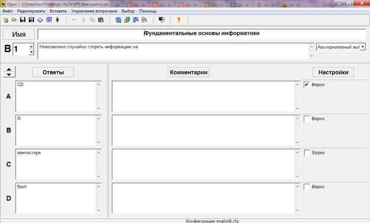Screen dimensions: 370x223
Task: Click the Настройки button
Action: (x=333, y=72)
